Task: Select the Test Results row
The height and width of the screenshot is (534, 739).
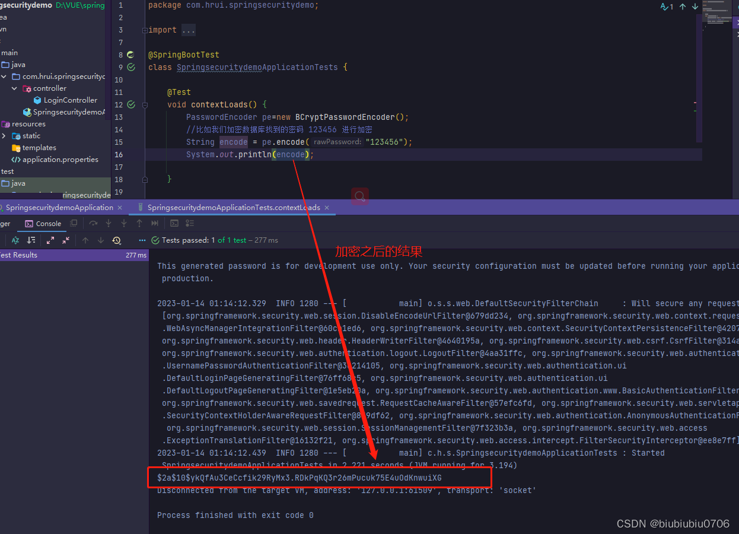Action: pos(74,255)
